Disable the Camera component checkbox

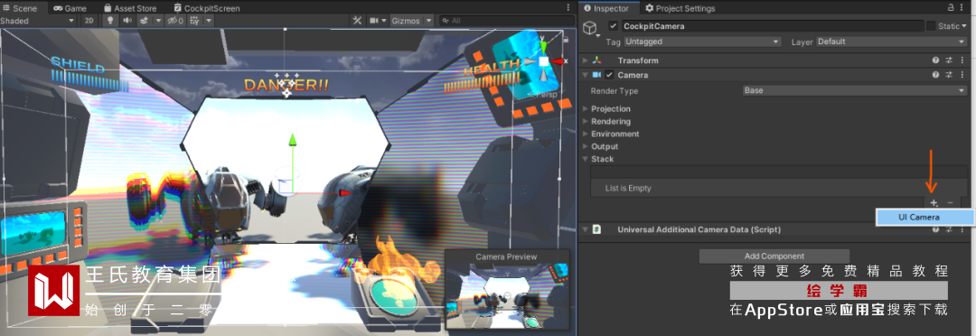(x=609, y=75)
